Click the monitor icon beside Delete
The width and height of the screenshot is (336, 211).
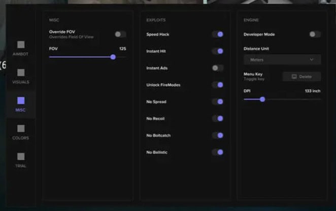(293, 77)
